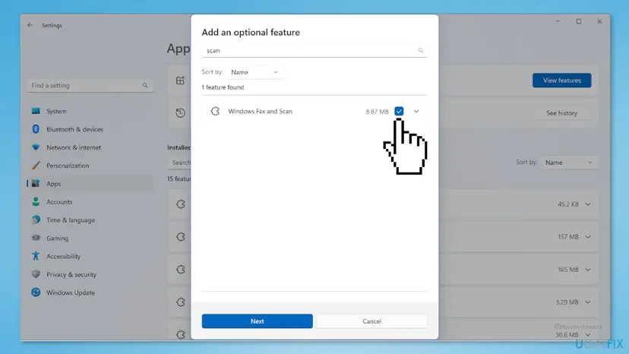Click the Gaming sidebar icon
This screenshot has height=354, width=629.
[x=36, y=238]
